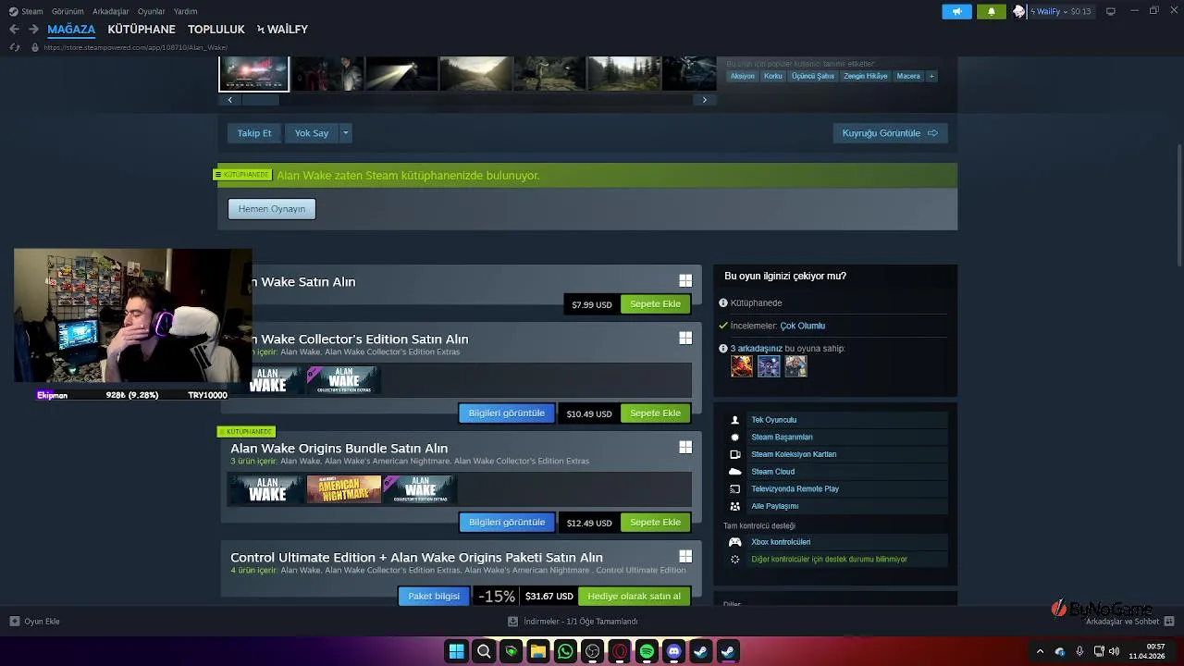The image size is (1184, 666).
Task: Click the Steam Koleksiyon Kartları cards icon
Action: tap(735, 454)
